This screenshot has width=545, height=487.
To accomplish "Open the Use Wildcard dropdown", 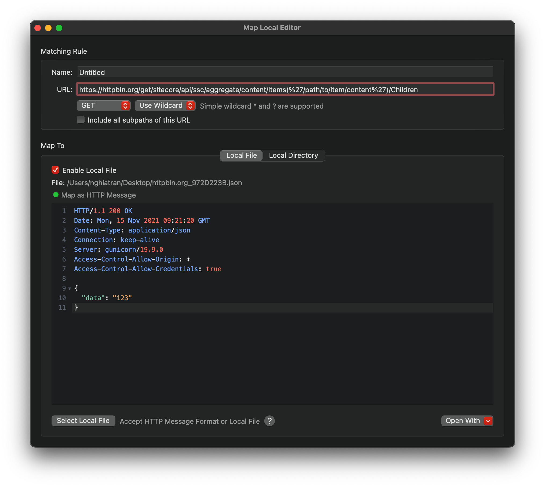I will 161,106.
